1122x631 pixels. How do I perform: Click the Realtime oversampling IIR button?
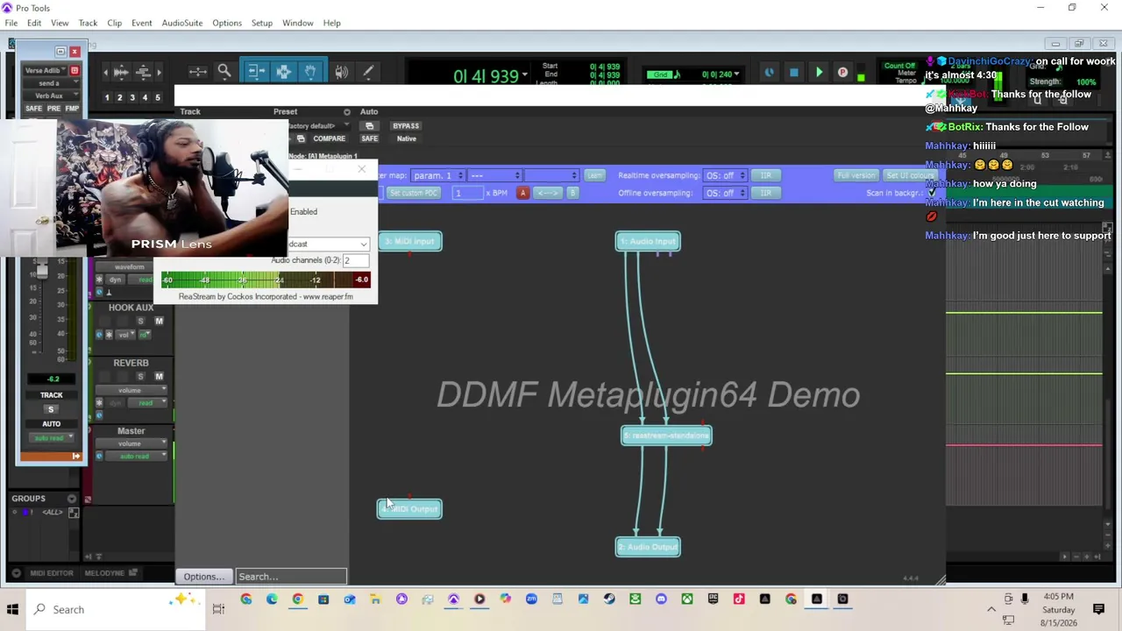tap(766, 175)
